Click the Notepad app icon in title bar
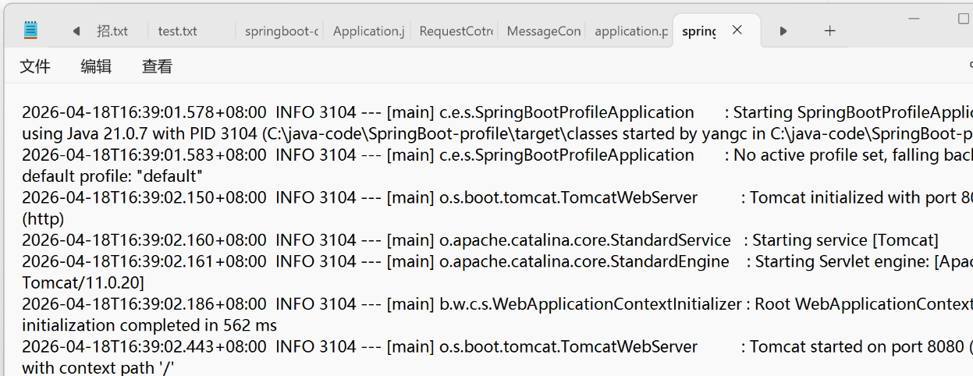 click(30, 30)
